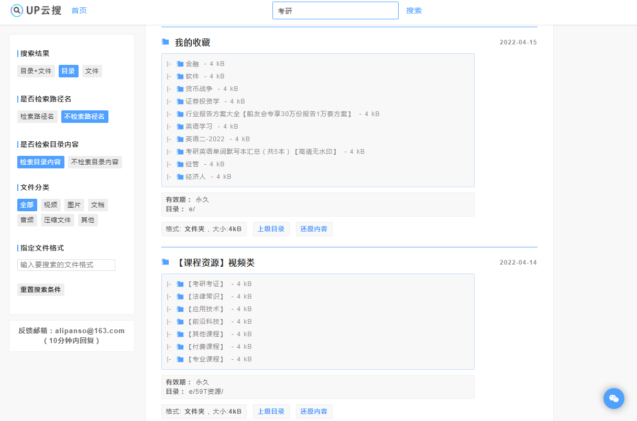637x421 pixels.
Task: Select the 目录+文件 search result filter
Action: (x=36, y=71)
